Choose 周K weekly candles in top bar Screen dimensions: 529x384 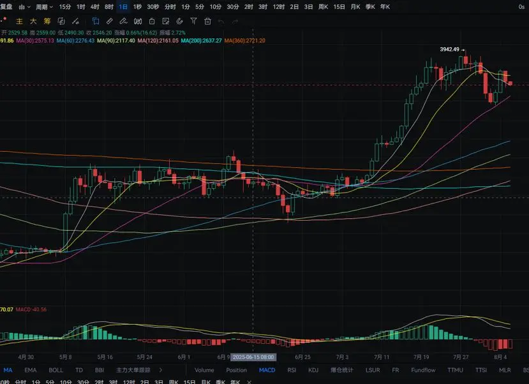coord(323,7)
